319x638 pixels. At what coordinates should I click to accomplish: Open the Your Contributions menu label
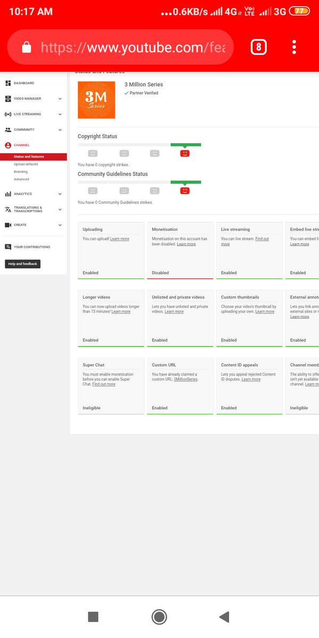point(32,247)
